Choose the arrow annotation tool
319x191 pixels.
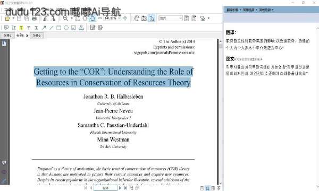44,28
